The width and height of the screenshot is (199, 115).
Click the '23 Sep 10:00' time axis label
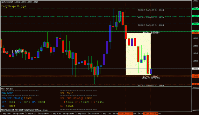93,114
